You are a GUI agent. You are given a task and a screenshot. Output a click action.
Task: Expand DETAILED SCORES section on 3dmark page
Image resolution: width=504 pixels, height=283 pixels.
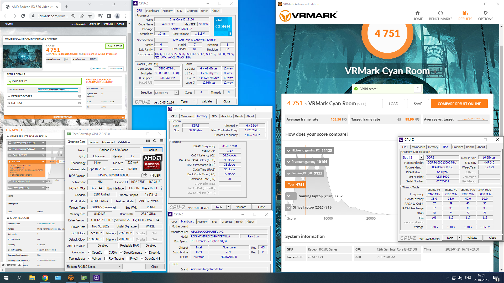tap(80, 96)
